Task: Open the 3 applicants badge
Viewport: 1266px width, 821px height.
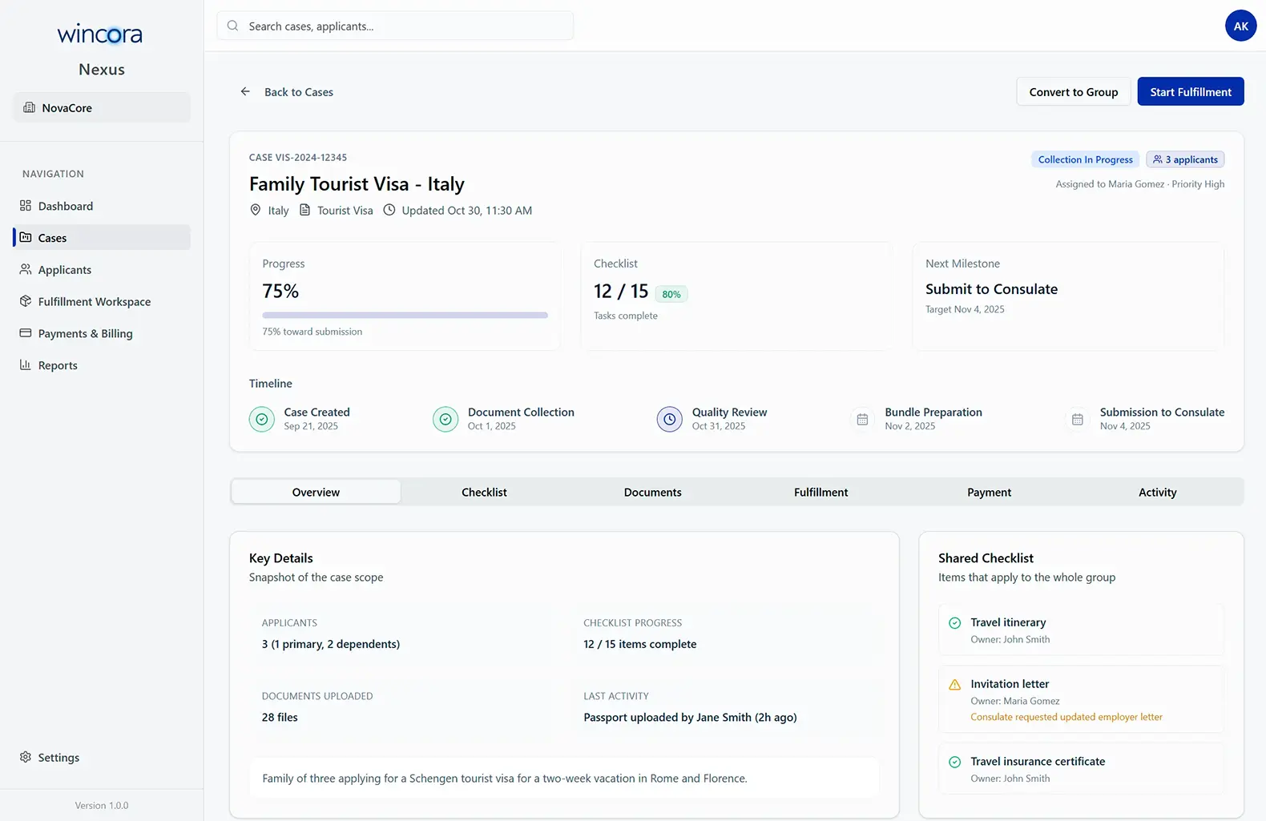Action: click(1184, 159)
